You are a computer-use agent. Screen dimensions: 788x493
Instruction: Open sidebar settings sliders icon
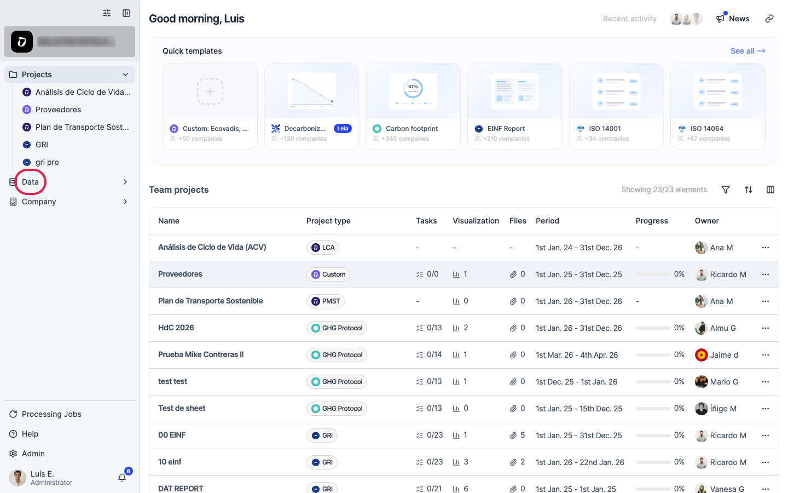tap(107, 13)
